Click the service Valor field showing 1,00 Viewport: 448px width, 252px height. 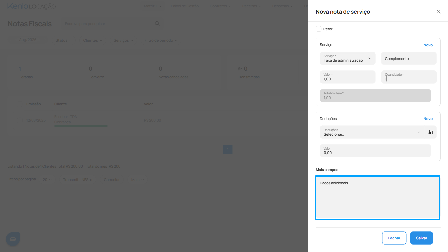[347, 77]
